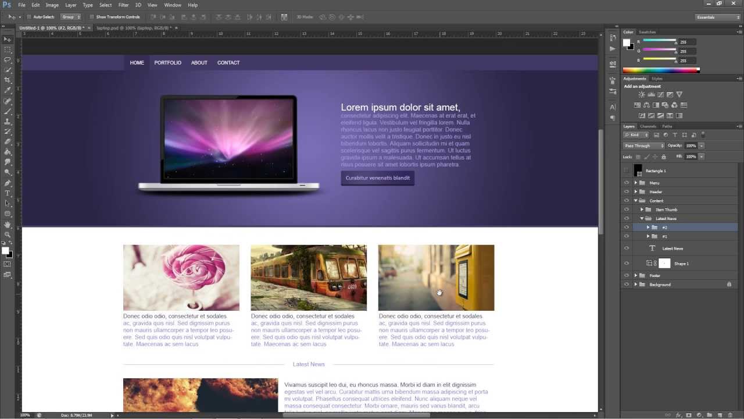Screen dimensions: 744x419
Task: Click the delete layer trash icon
Action: click(730, 415)
